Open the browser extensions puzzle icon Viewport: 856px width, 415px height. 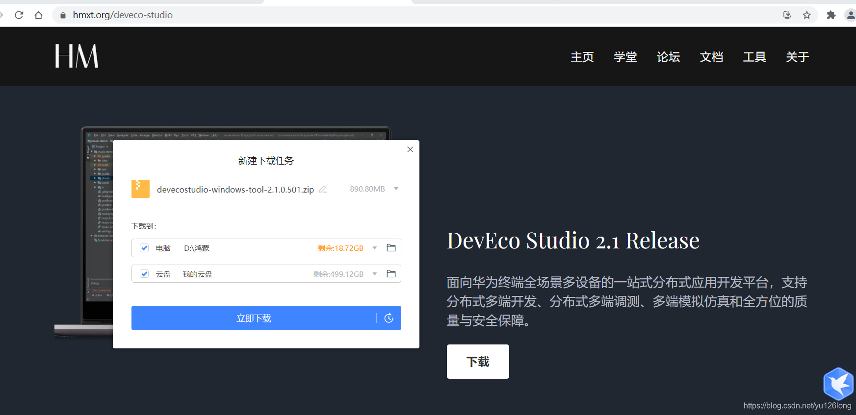coord(831,15)
